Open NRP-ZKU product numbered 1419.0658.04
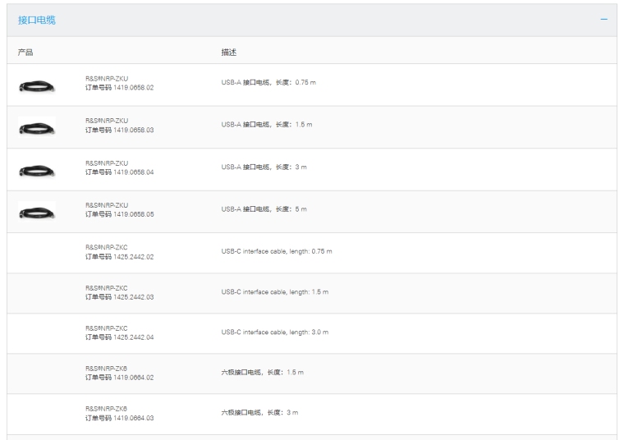624x440 pixels. pyautogui.click(x=119, y=167)
